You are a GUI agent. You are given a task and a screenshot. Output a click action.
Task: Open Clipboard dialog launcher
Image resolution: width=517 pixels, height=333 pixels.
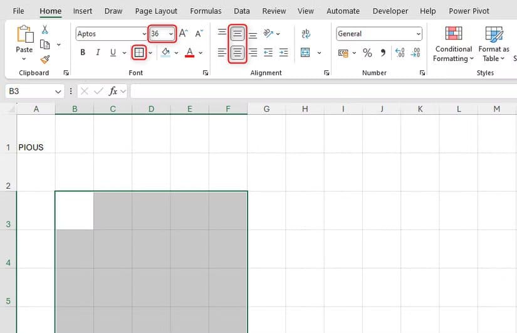point(66,73)
